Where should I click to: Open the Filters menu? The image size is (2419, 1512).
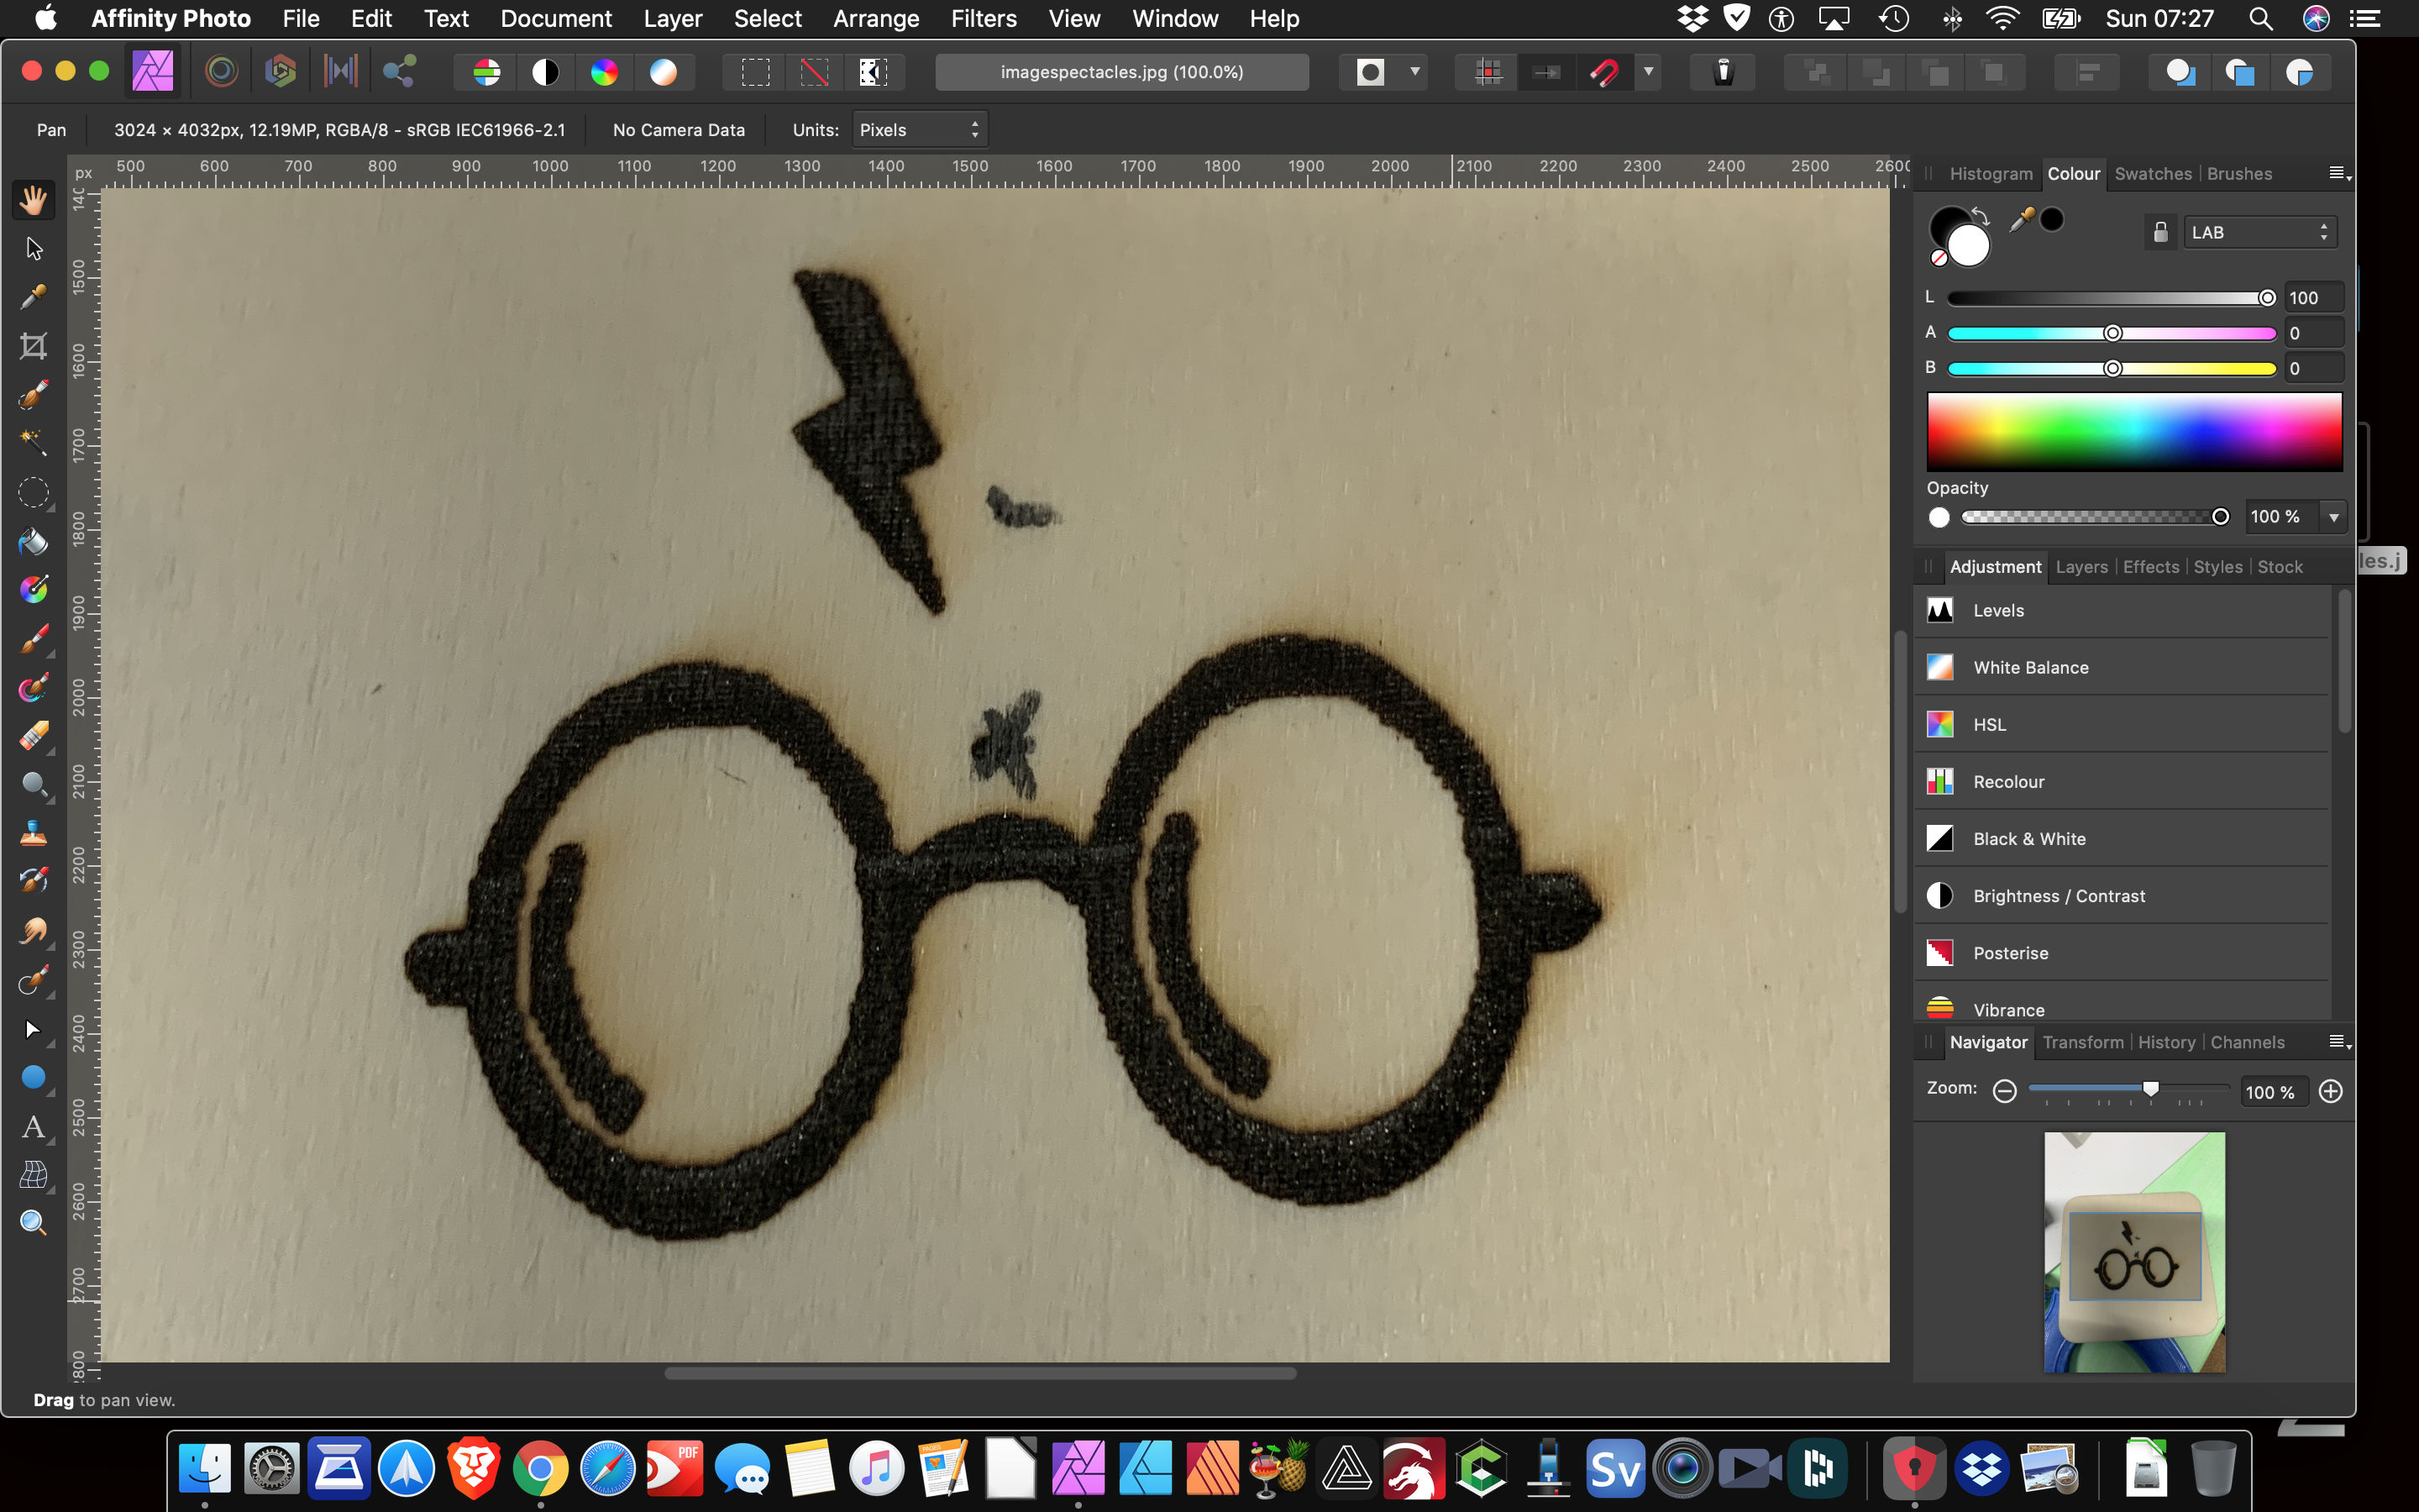click(983, 19)
